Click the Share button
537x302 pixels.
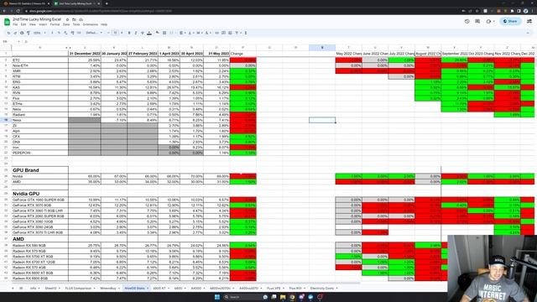pyautogui.click(x=510, y=21)
